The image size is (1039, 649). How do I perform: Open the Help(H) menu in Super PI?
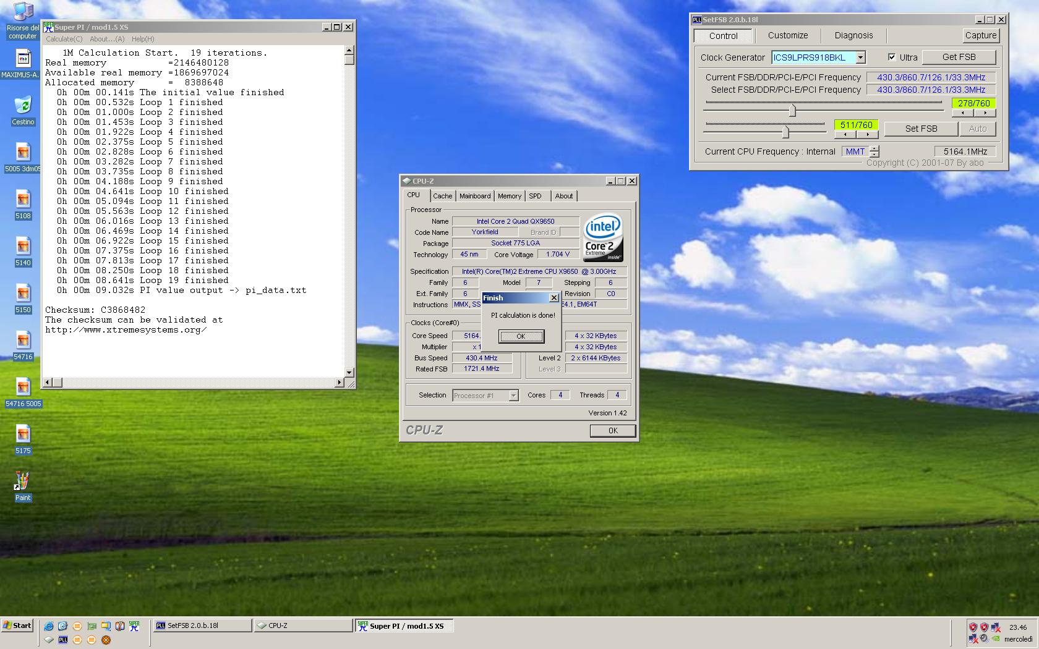point(143,39)
